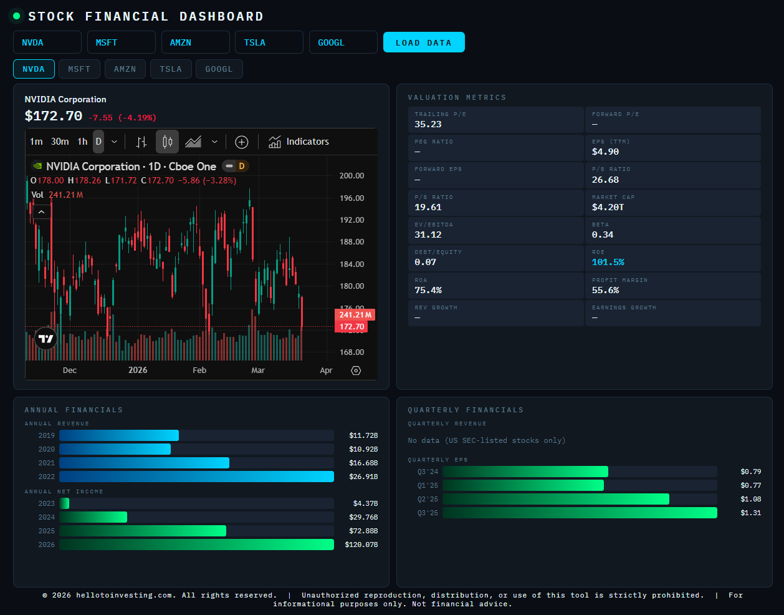784x615 pixels.
Task: Click the Q3'24 EPS value $0.79
Action: pos(751,472)
